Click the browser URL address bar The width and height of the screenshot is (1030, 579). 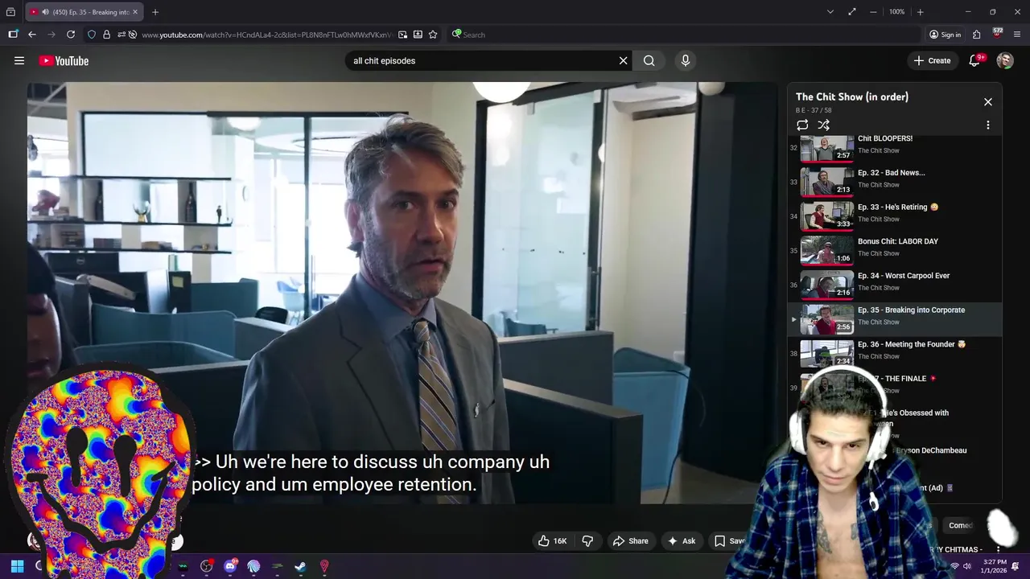(266, 35)
